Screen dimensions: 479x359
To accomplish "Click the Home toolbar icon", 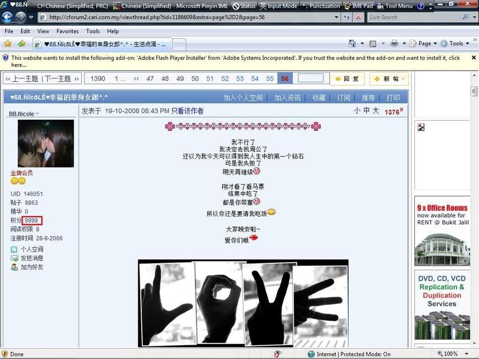I will pyautogui.click(x=352, y=44).
